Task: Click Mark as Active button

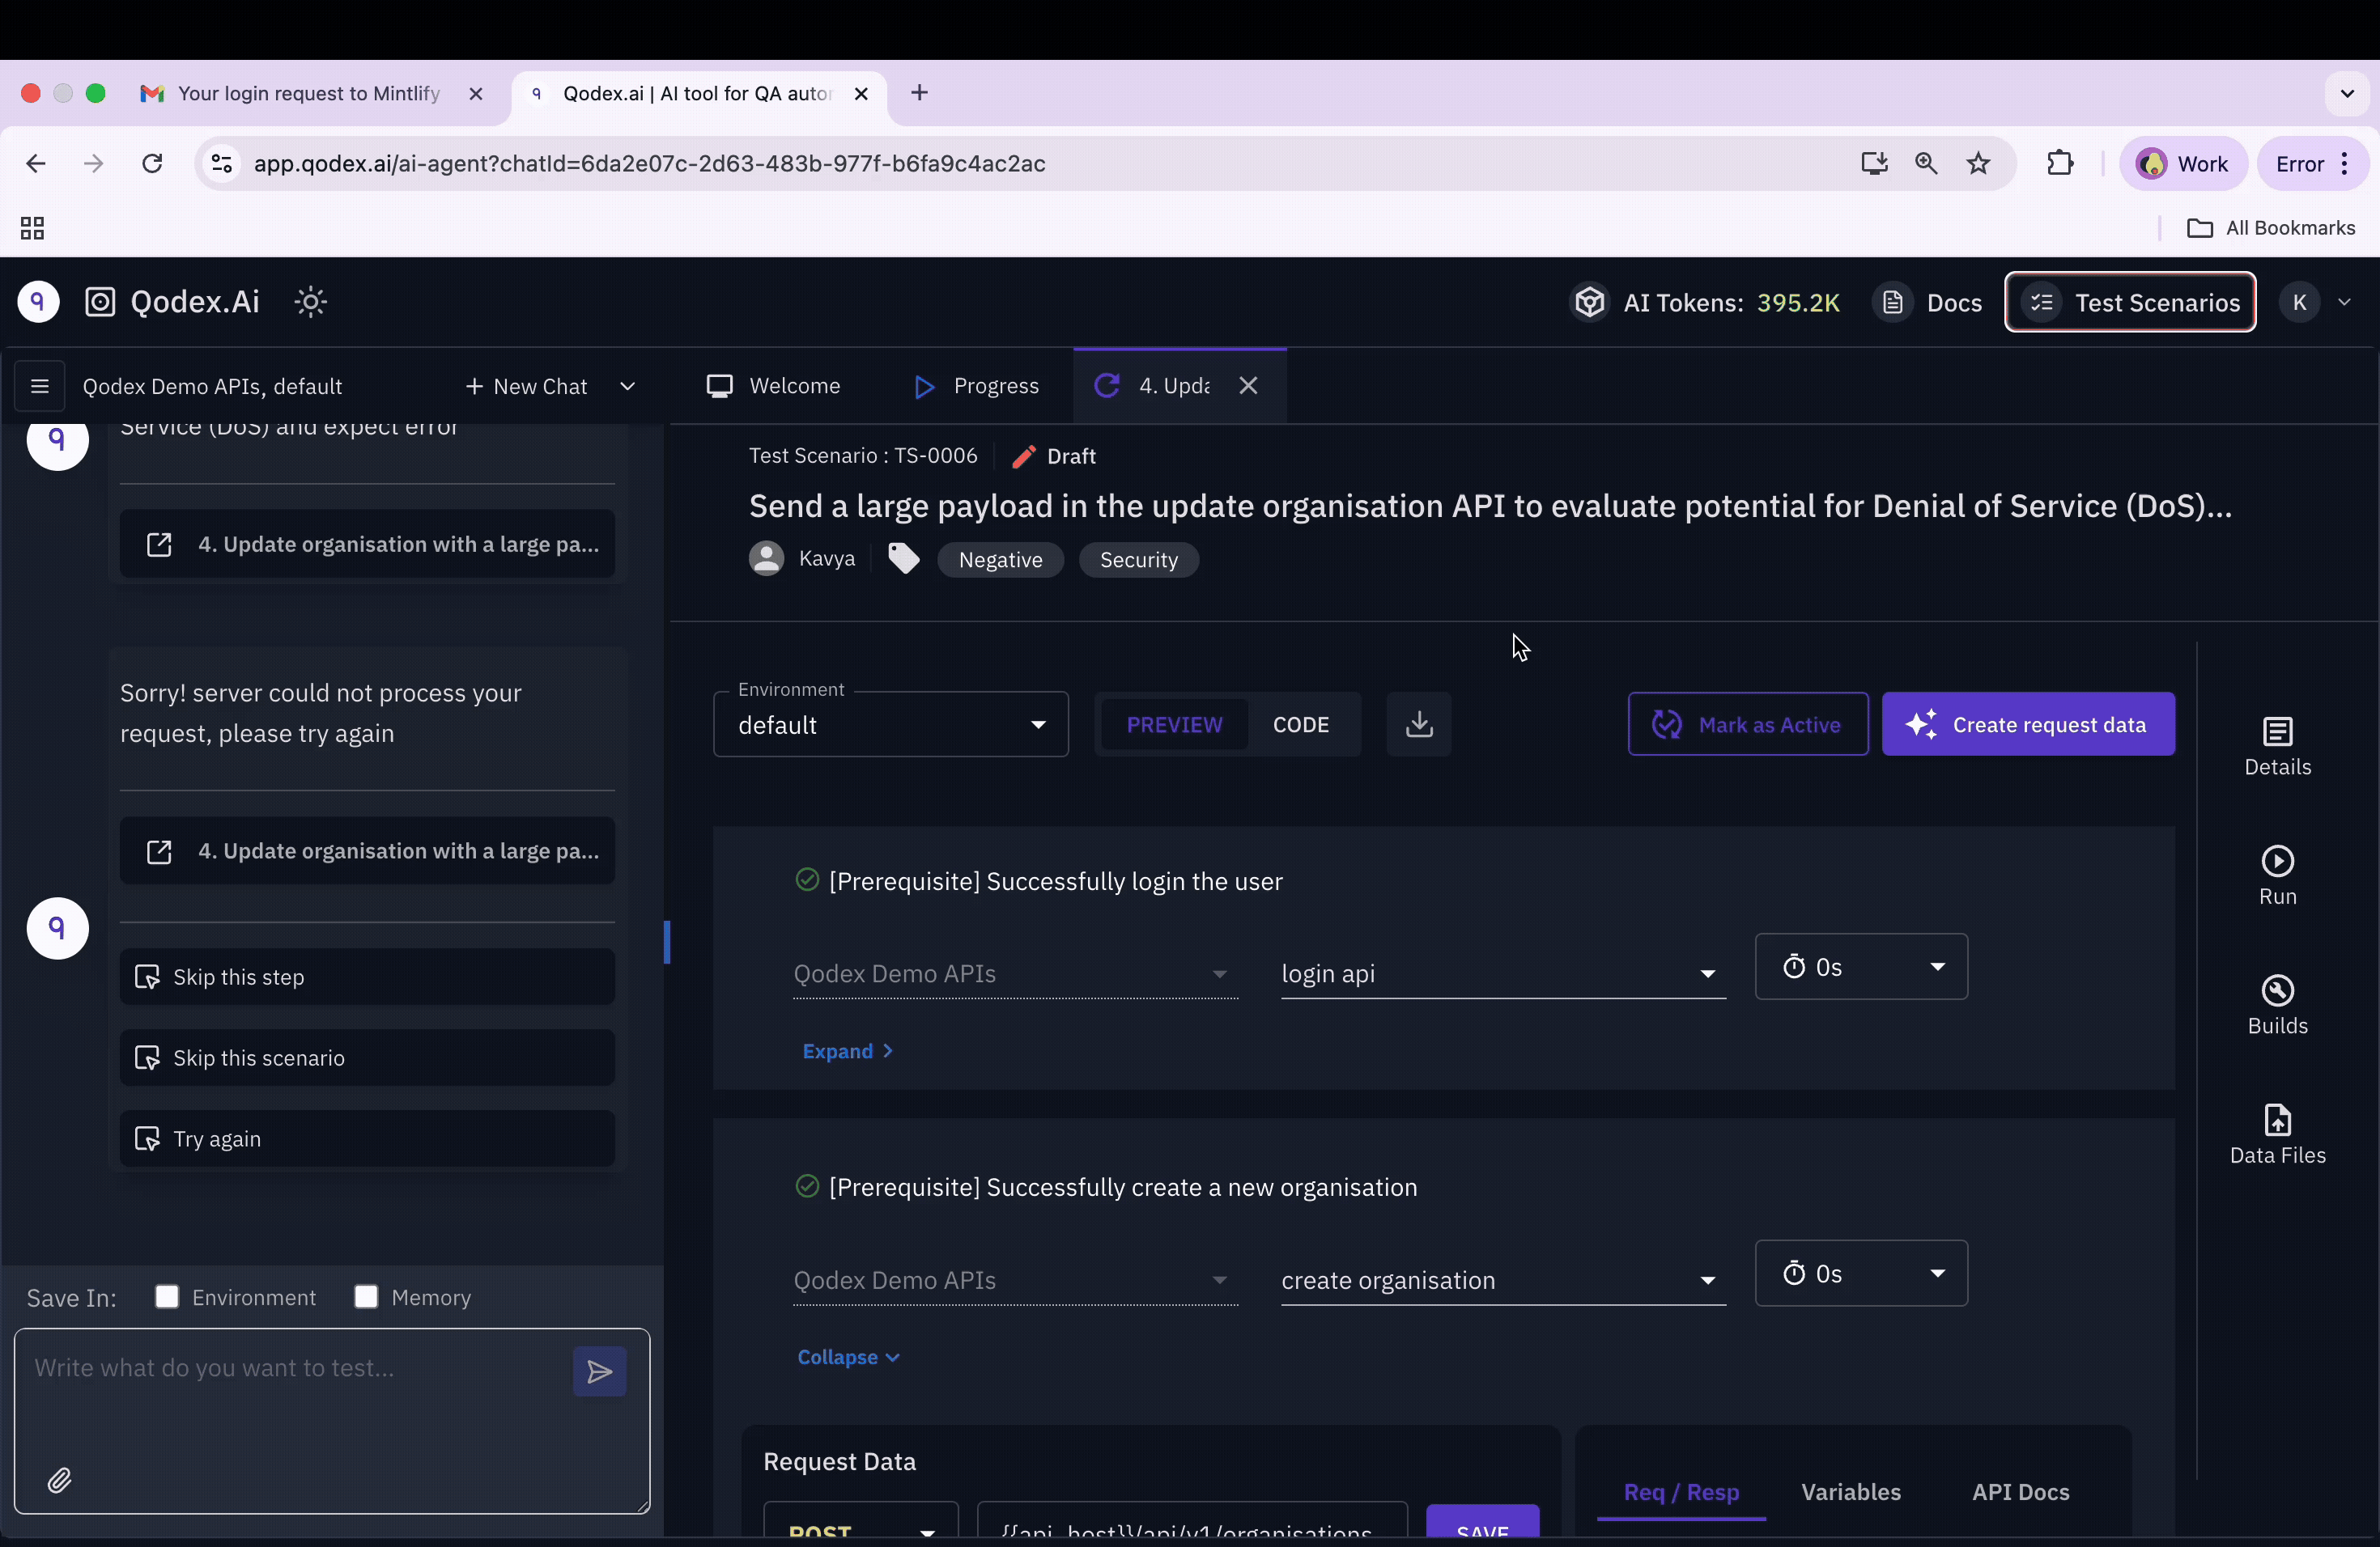Action: tap(1747, 724)
